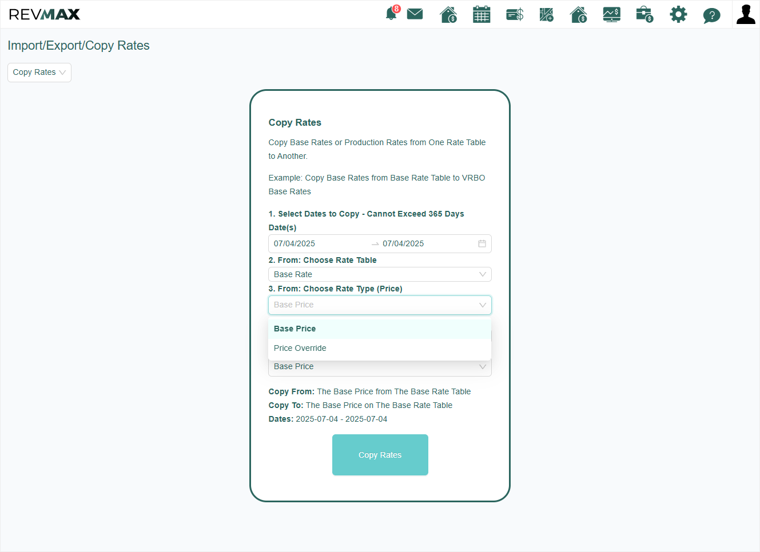760x552 pixels.
Task: Open the mail envelope icon
Action: coord(415,14)
